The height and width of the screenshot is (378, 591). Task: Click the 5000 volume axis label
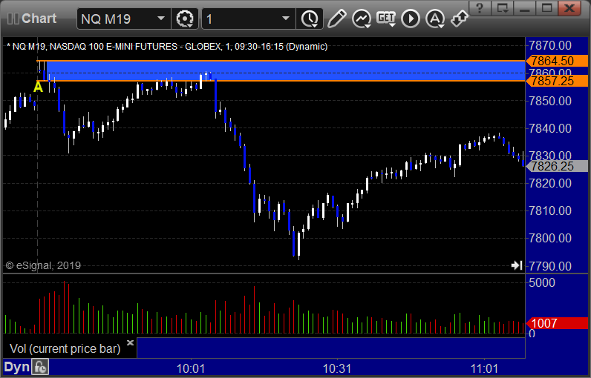click(542, 282)
